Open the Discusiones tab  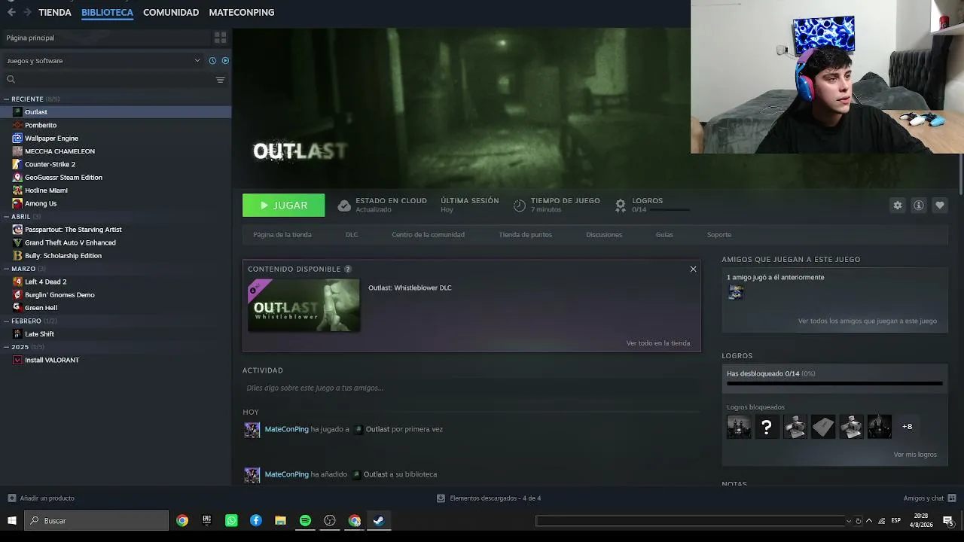click(604, 235)
